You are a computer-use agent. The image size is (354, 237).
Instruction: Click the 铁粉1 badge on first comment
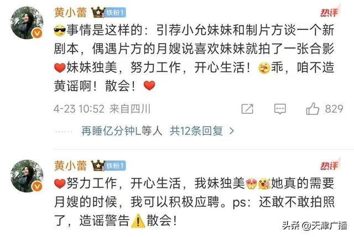[116, 13]
